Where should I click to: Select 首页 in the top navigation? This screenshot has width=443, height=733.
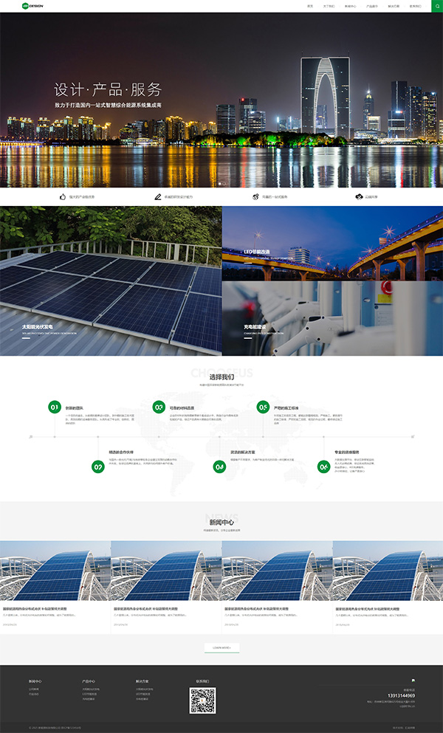click(309, 6)
